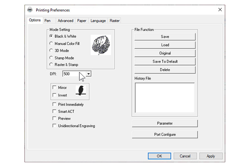The width and height of the screenshot is (250, 167).
Task: Switch to the Raster tab
Action: click(114, 20)
